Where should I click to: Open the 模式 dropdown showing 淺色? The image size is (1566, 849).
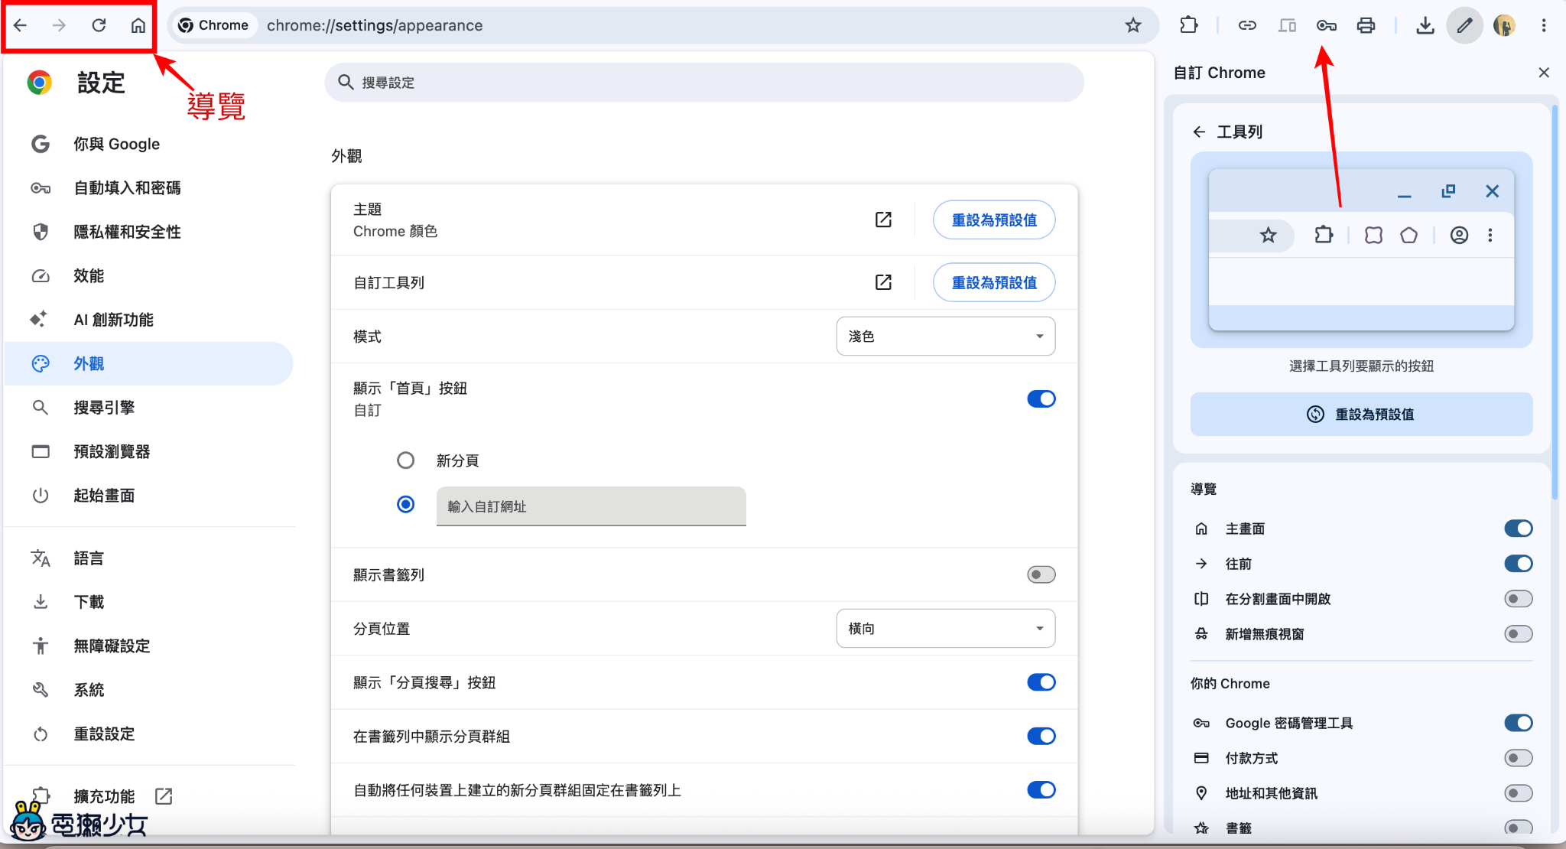coord(946,336)
